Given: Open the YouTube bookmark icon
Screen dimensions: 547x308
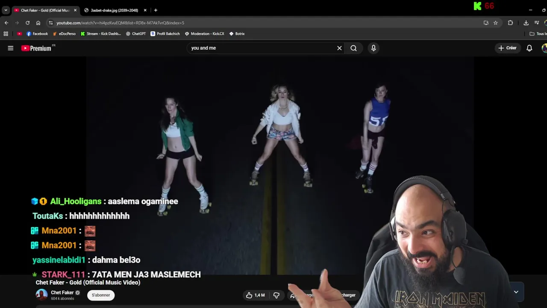Looking at the screenshot, I should (19, 34).
